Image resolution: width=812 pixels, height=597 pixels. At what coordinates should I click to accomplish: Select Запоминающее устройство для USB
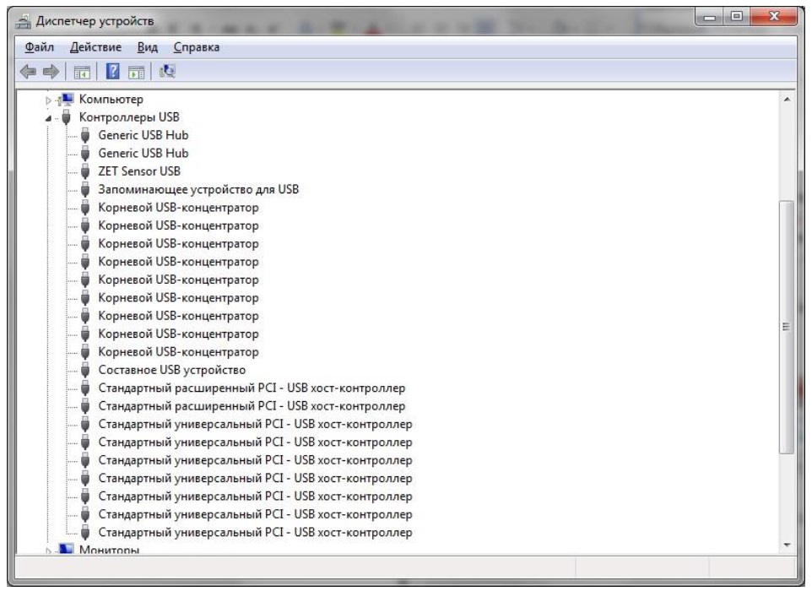coord(198,190)
